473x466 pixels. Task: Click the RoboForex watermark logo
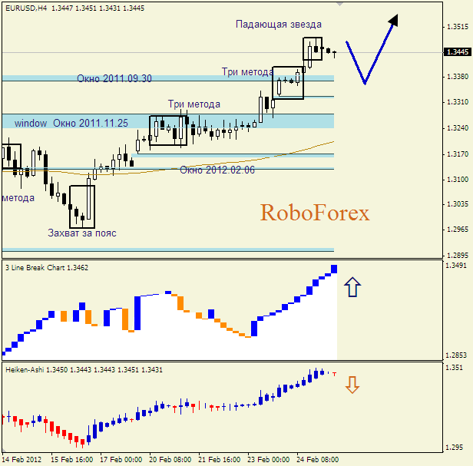(x=315, y=213)
